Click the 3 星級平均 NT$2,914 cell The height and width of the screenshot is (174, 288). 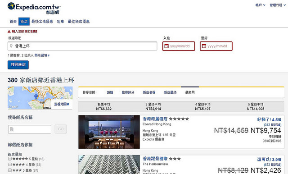coord(153,107)
